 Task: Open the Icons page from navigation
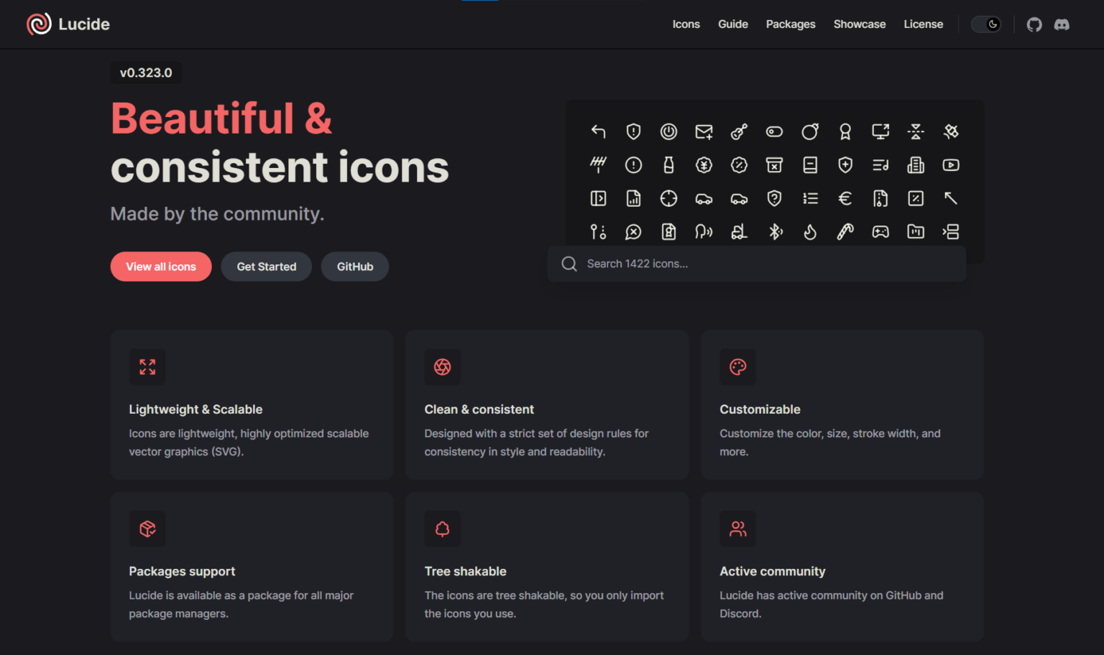tap(686, 24)
